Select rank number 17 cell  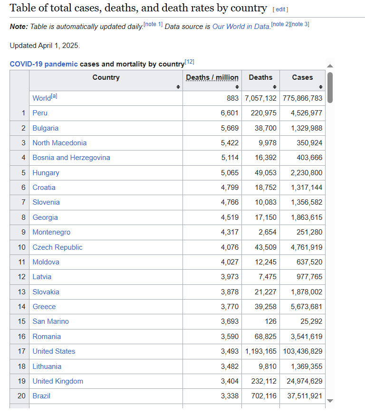click(19, 351)
